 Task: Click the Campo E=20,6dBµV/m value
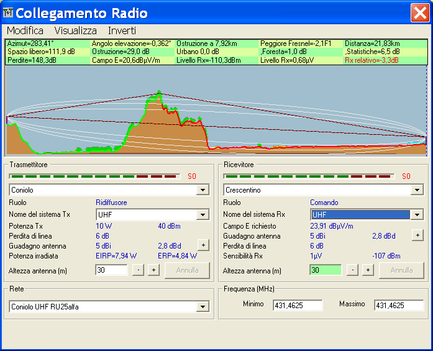126,60
